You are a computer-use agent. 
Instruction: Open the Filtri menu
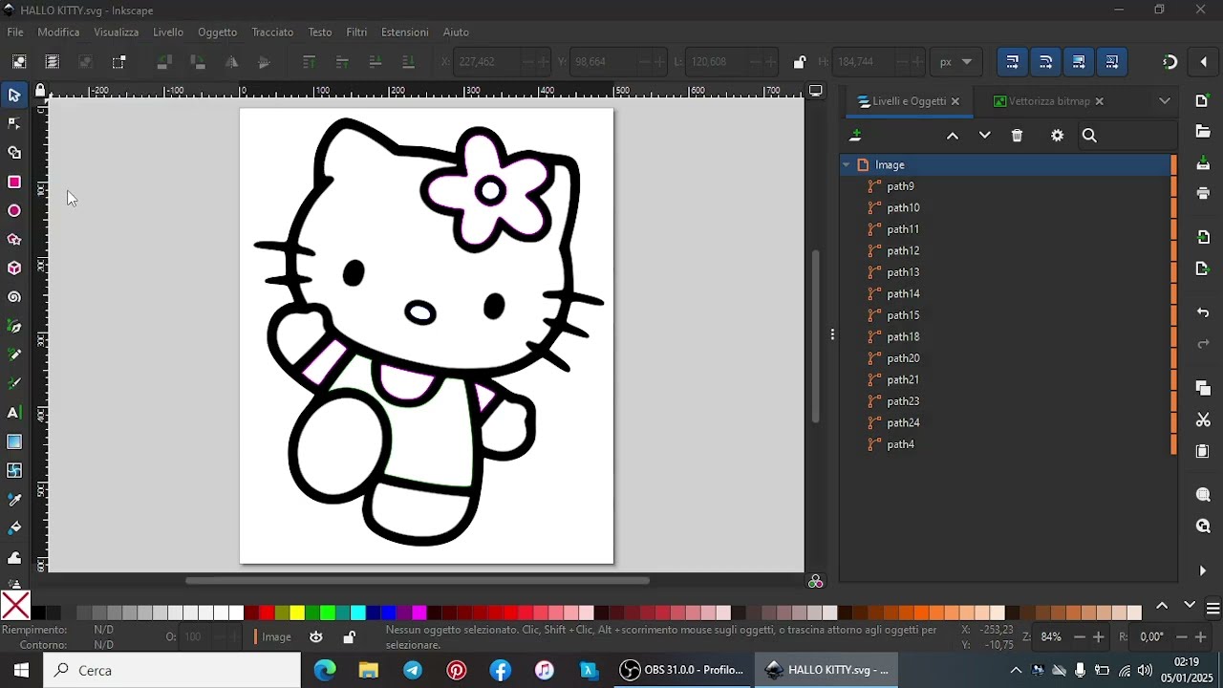pos(356,32)
